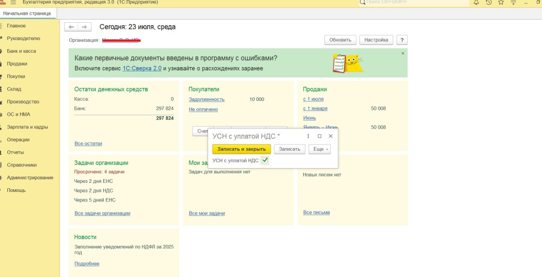The width and height of the screenshot is (542, 277).
Task: Open Администрирование section
Action: 30,178
